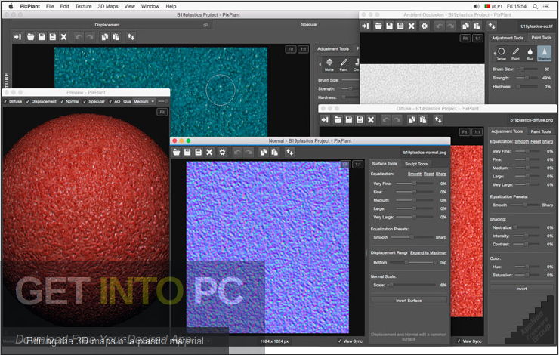Copy icon in Normal window toolbar
This screenshot has width=559, height=355.
(x=264, y=152)
